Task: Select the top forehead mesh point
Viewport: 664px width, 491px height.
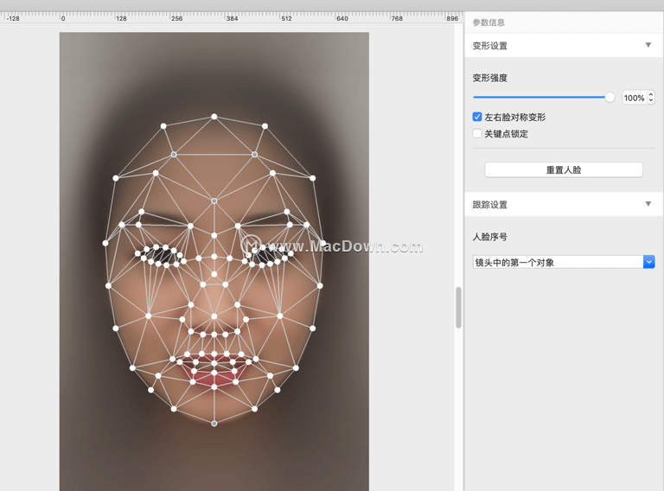Action: point(214,117)
